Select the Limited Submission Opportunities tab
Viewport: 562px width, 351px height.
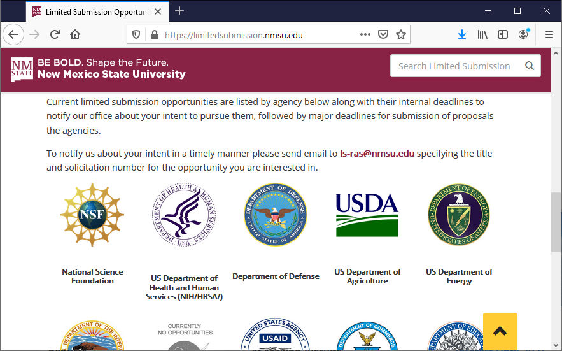coord(97,11)
